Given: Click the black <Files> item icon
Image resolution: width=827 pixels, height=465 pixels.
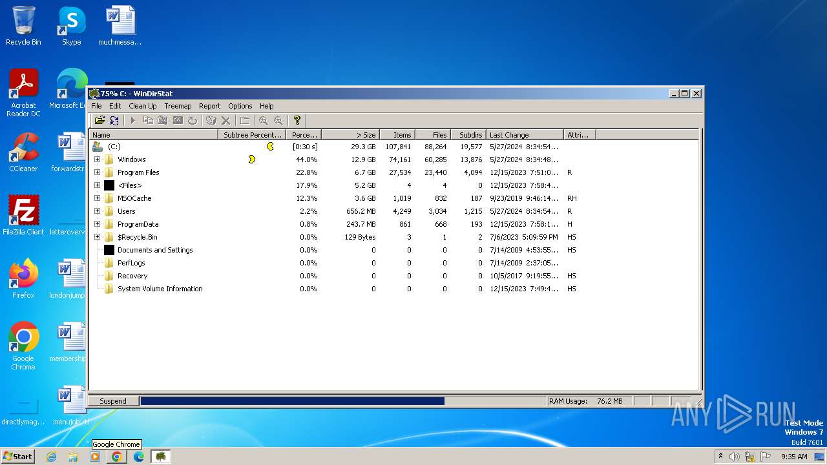Looking at the screenshot, I should [109, 185].
